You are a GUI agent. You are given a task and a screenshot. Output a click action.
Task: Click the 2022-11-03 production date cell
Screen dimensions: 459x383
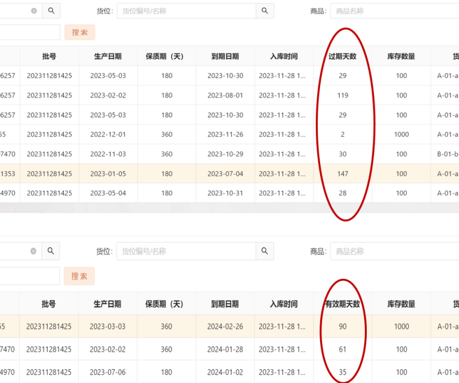tap(108, 154)
